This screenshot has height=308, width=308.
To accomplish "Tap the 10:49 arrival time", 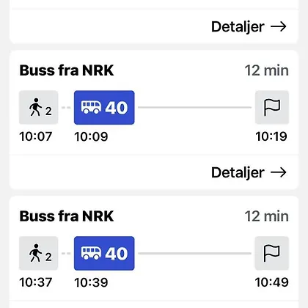I will point(272,282).
